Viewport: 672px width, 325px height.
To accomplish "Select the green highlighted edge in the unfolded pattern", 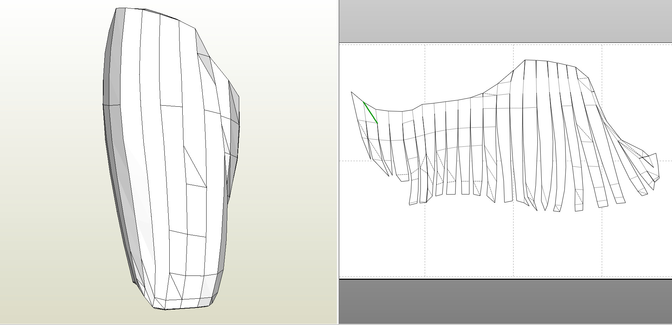I will coord(371,113).
